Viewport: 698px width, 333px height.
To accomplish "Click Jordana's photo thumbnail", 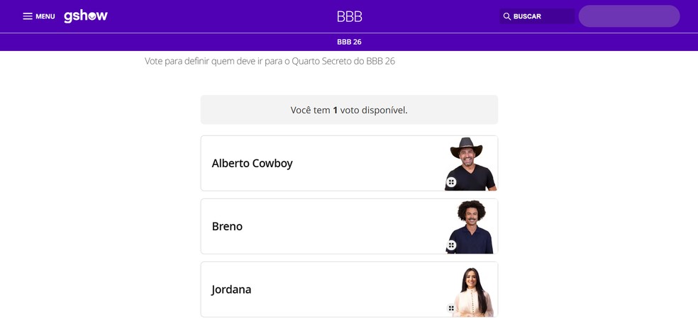I will (x=472, y=289).
